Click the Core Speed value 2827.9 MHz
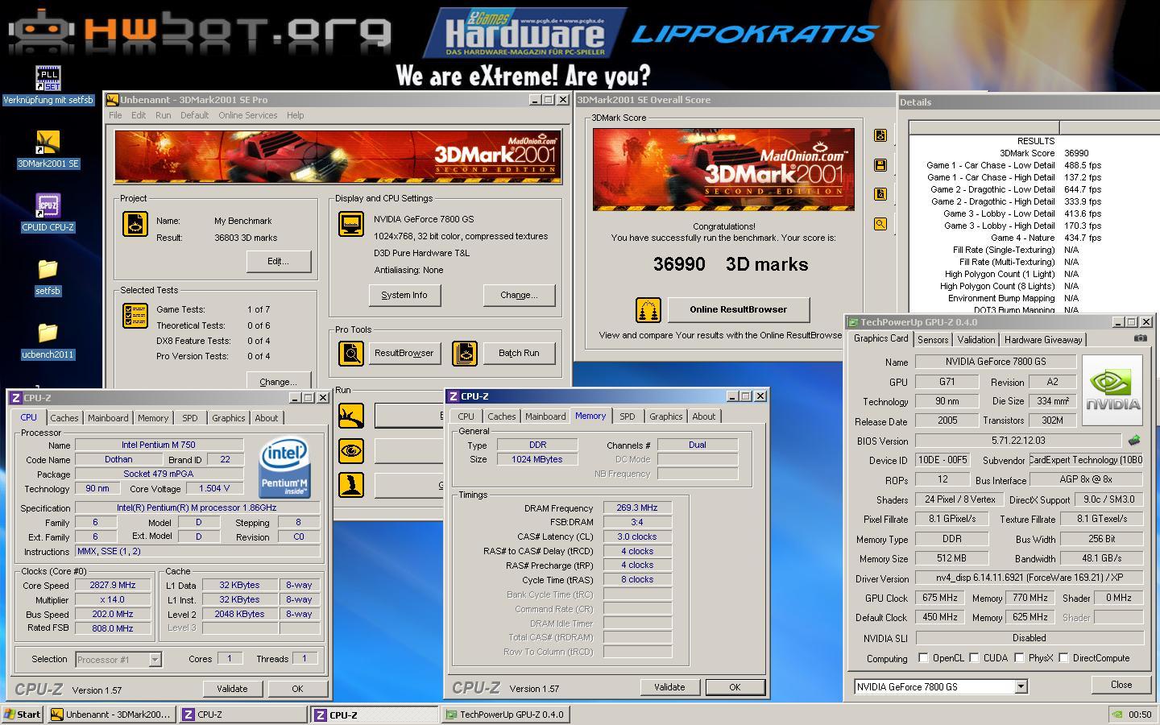 tap(113, 586)
